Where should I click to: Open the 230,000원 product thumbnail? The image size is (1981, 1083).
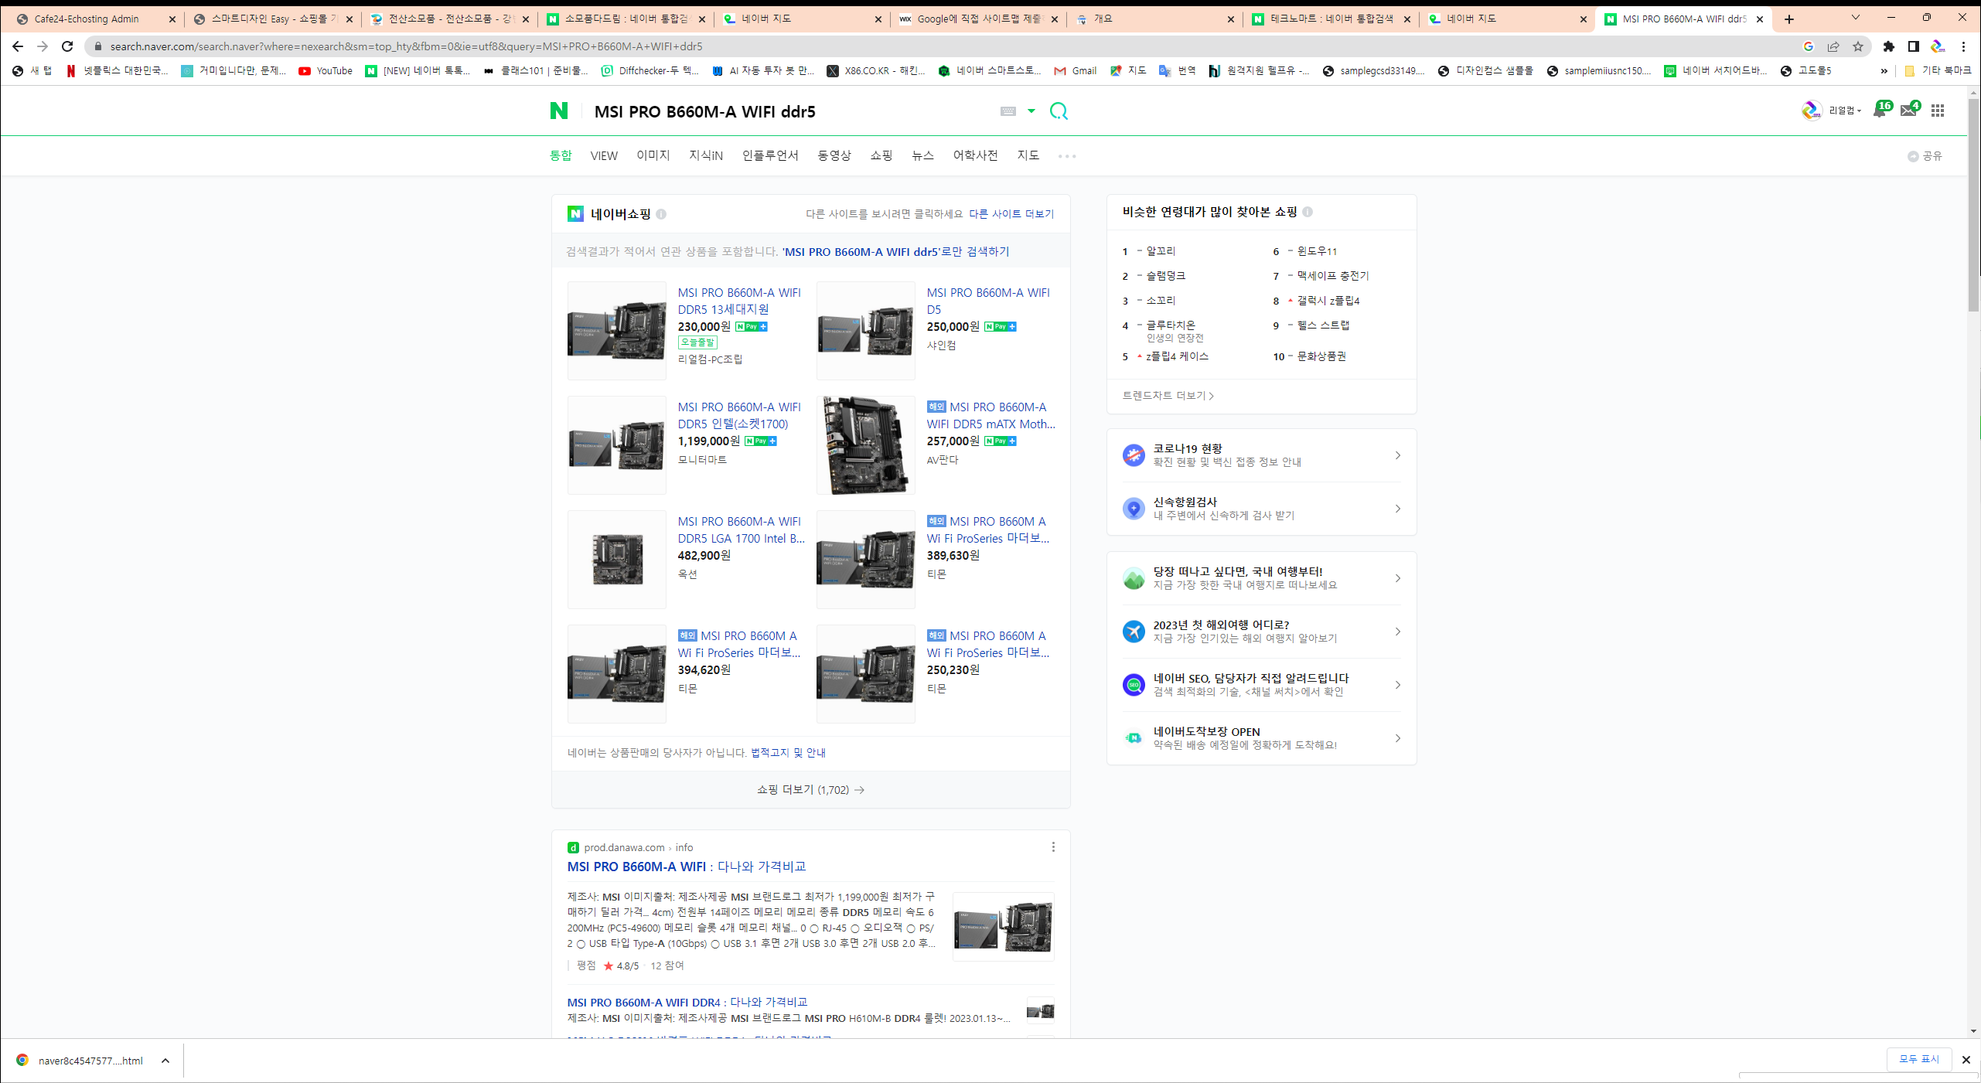click(616, 331)
